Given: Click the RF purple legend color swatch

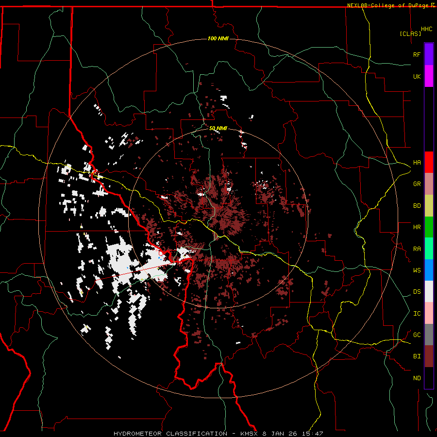Looking at the screenshot, I should pos(429,54).
